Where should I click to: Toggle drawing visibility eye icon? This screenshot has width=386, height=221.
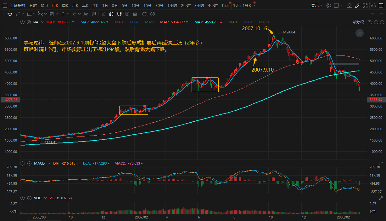127,14
